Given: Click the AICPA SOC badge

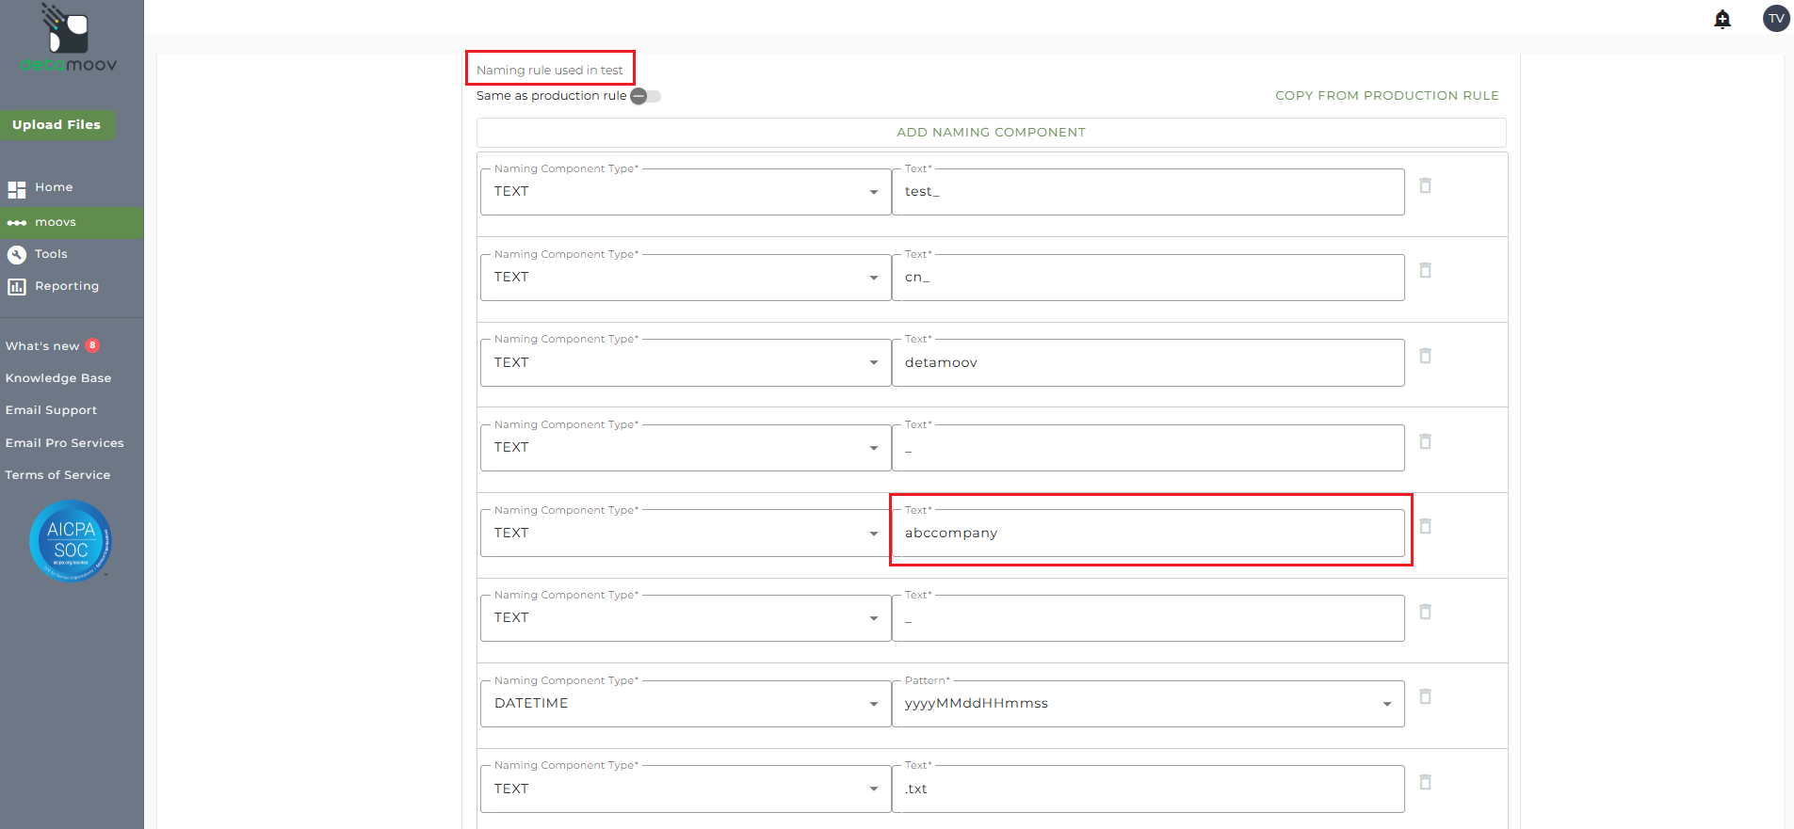Looking at the screenshot, I should click(x=71, y=541).
